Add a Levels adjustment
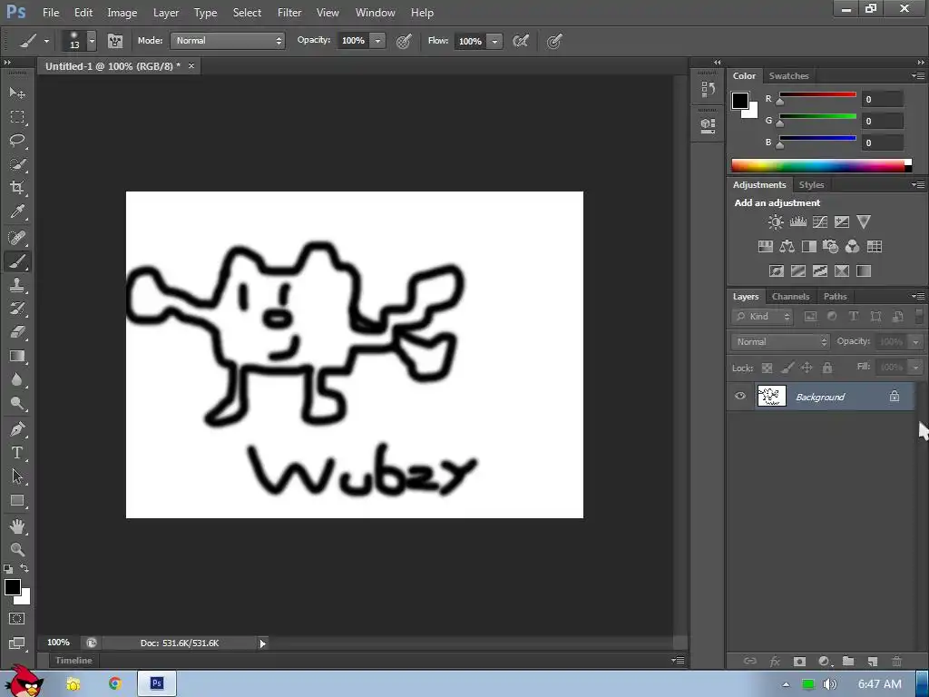 click(798, 222)
